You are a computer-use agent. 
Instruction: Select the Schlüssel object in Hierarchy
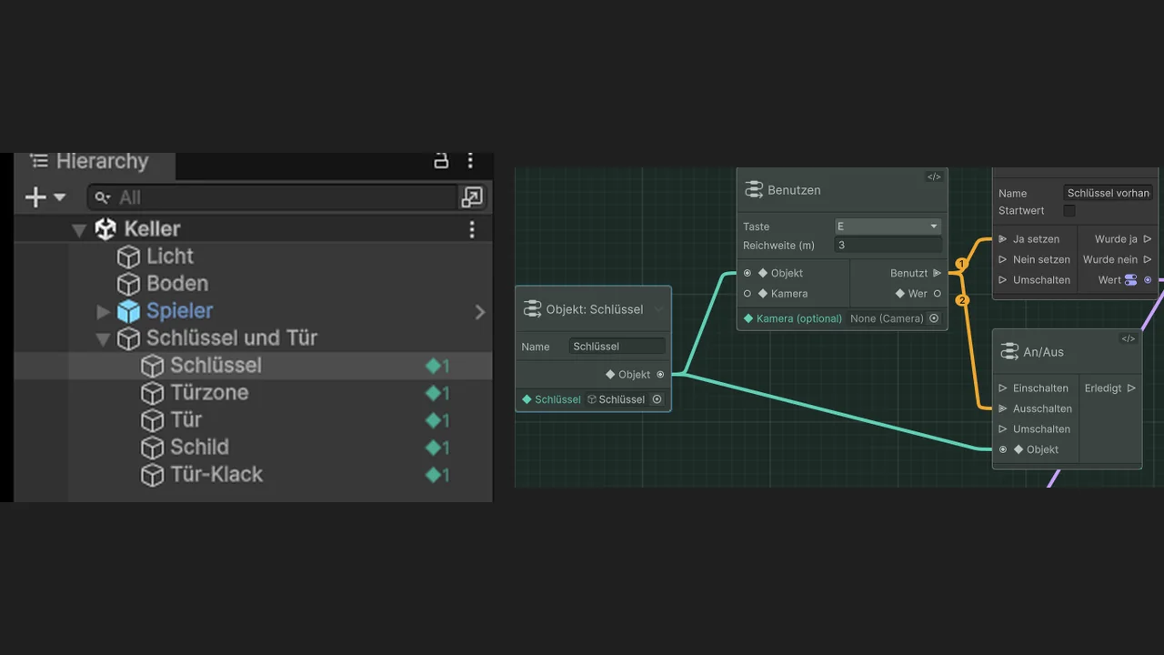pyautogui.click(x=216, y=366)
